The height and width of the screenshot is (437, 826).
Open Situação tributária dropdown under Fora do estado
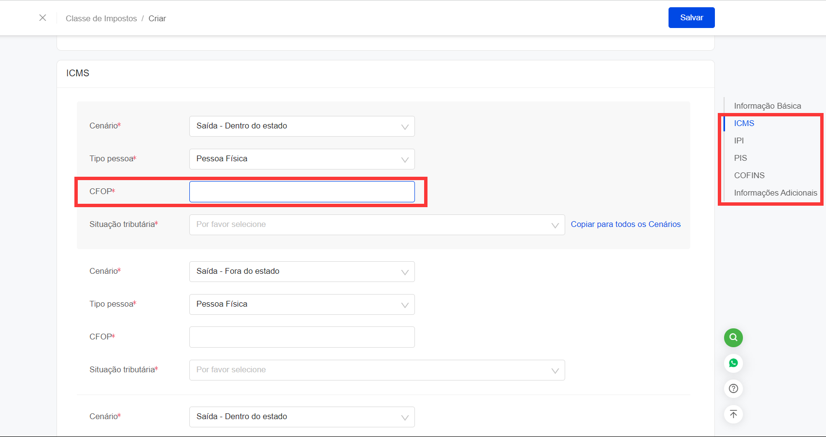click(377, 370)
